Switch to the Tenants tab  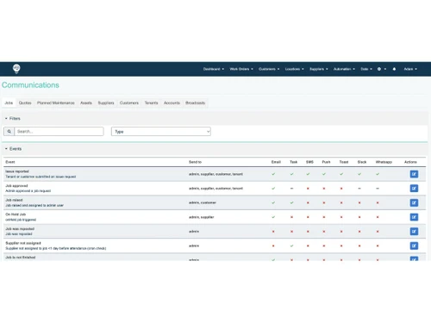151,102
